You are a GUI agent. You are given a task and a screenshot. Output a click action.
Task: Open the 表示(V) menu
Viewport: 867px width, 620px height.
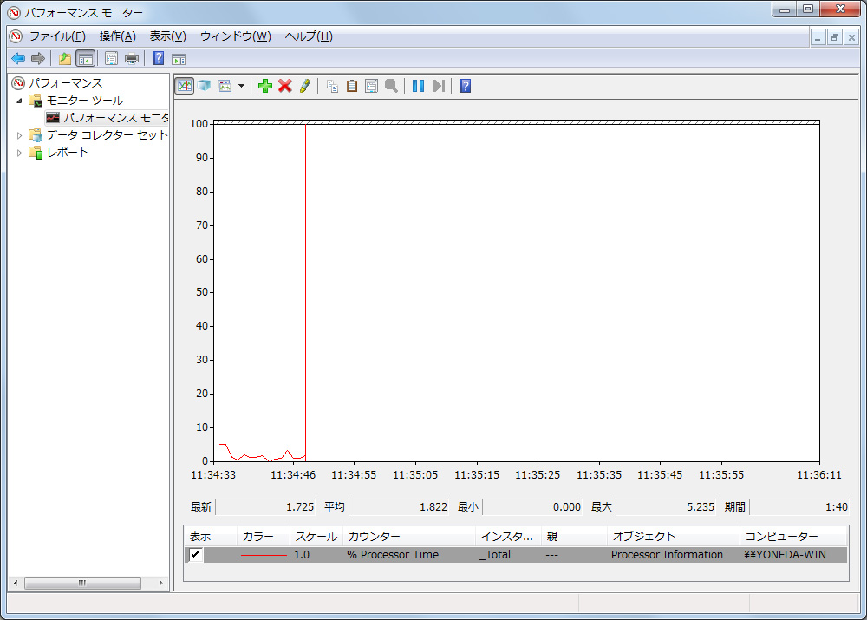click(x=167, y=36)
